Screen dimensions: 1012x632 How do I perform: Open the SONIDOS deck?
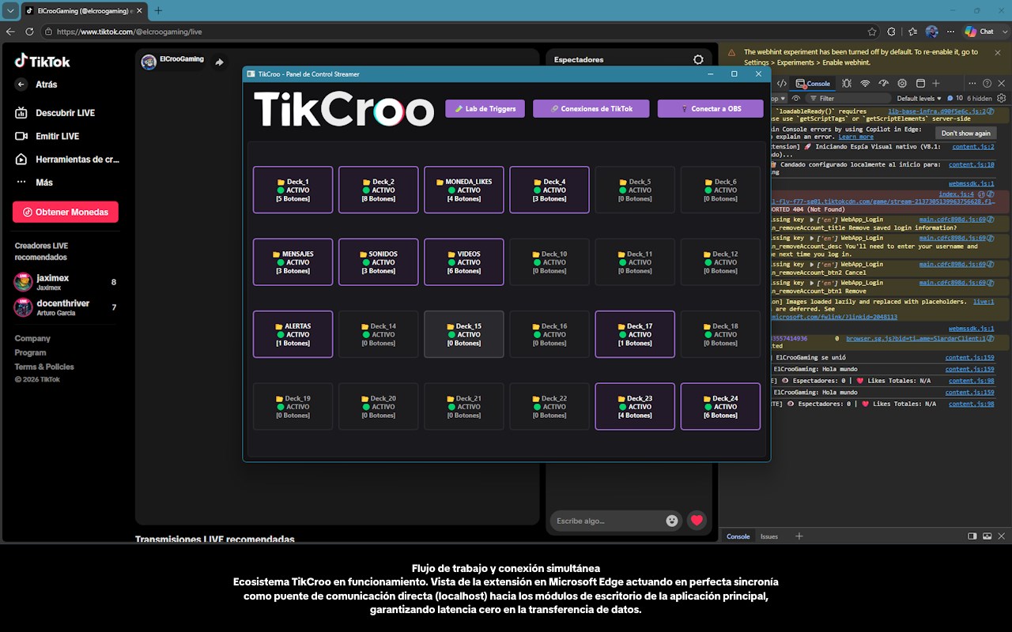point(378,262)
